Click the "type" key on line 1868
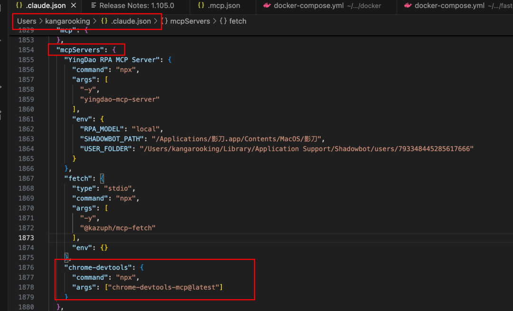This screenshot has width=513, height=311. tap(84, 189)
